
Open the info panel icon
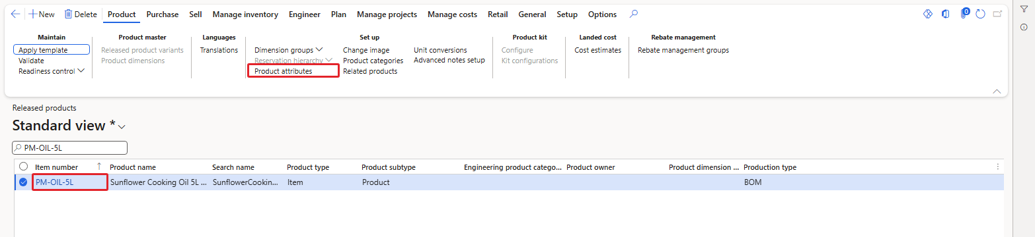[1024, 27]
